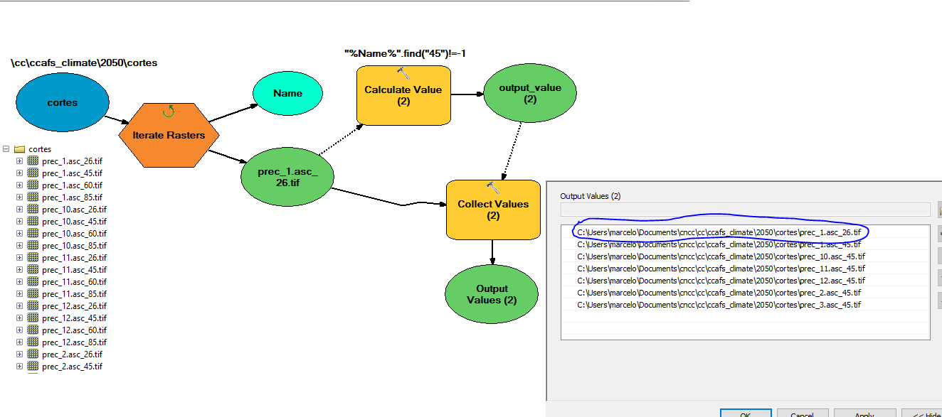Select the green prec_1.asc_26.tif model oval
This screenshot has width=942, height=417.
tap(287, 176)
